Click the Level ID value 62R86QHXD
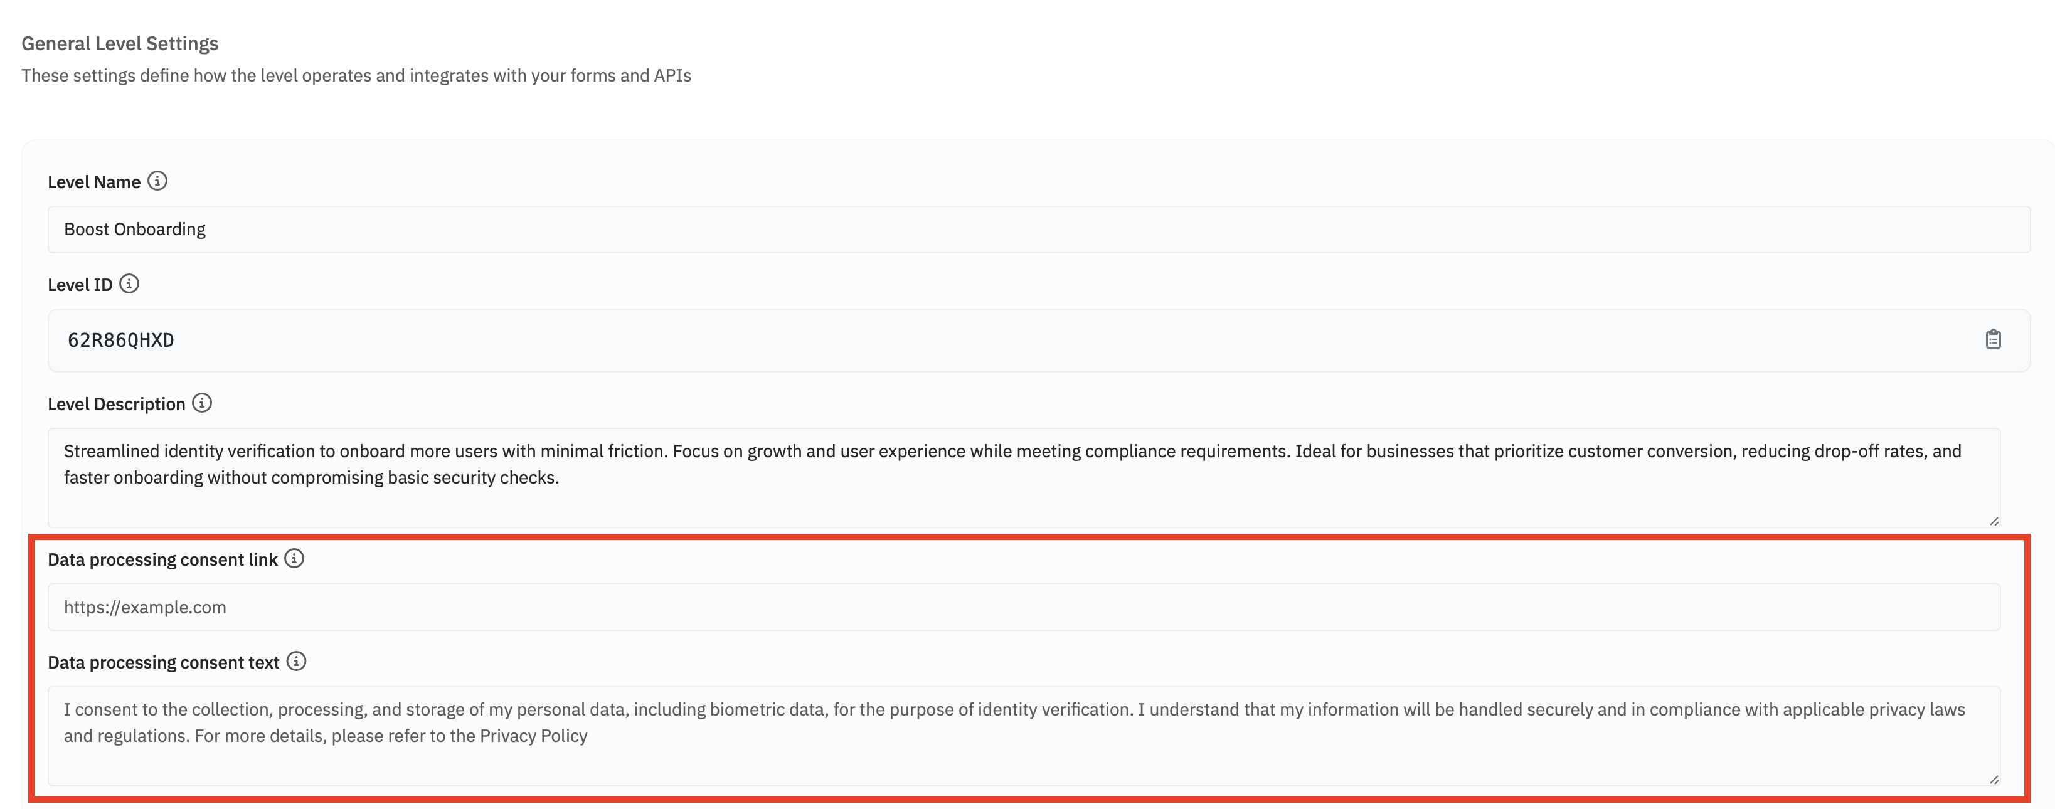Screen dimensions: 2055x809 coord(120,341)
